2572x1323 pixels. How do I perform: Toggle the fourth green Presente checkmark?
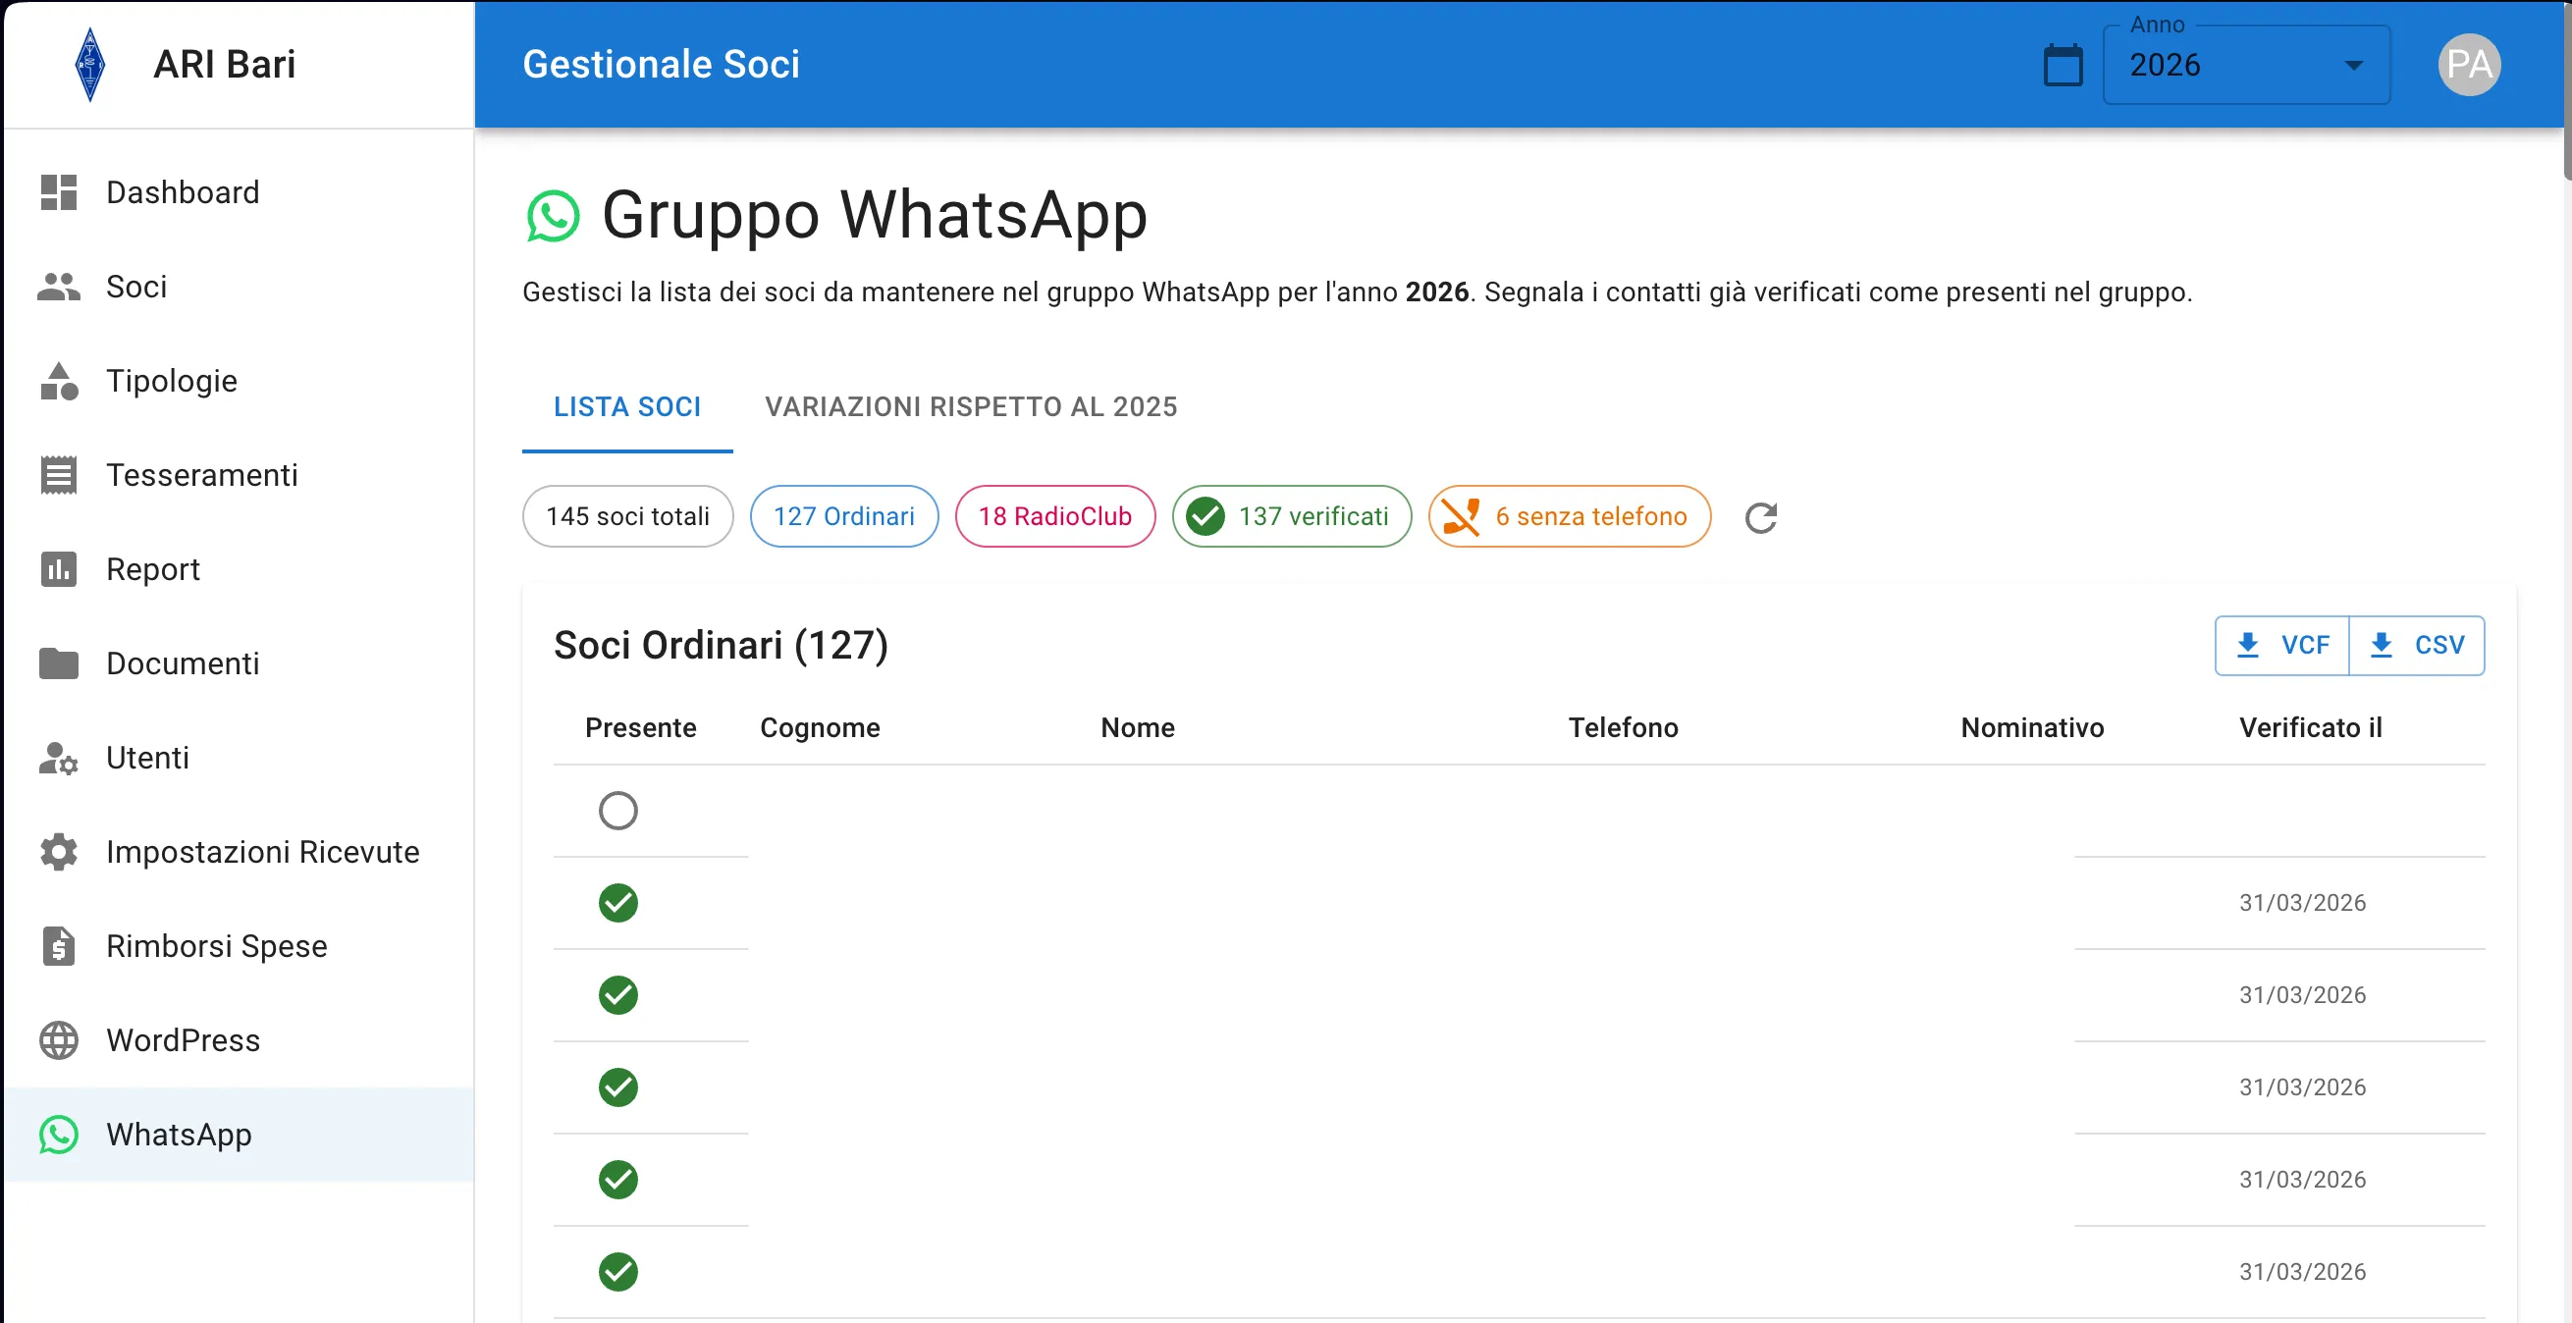tap(618, 1180)
